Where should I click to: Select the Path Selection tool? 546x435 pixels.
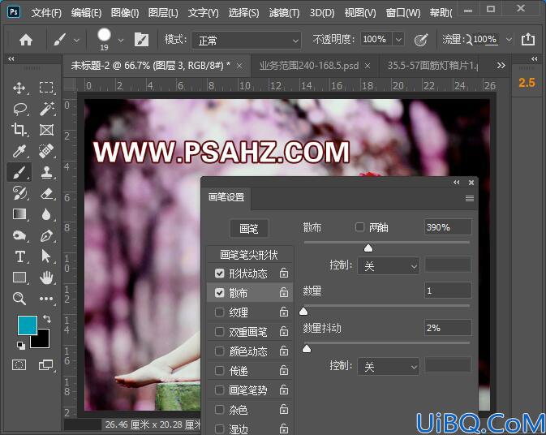pos(45,256)
